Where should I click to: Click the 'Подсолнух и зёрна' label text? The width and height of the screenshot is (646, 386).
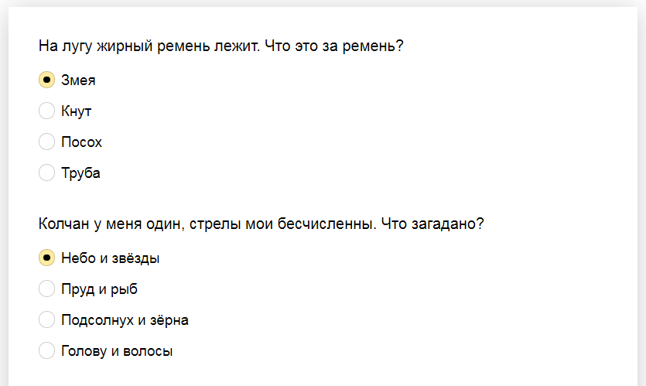(125, 320)
